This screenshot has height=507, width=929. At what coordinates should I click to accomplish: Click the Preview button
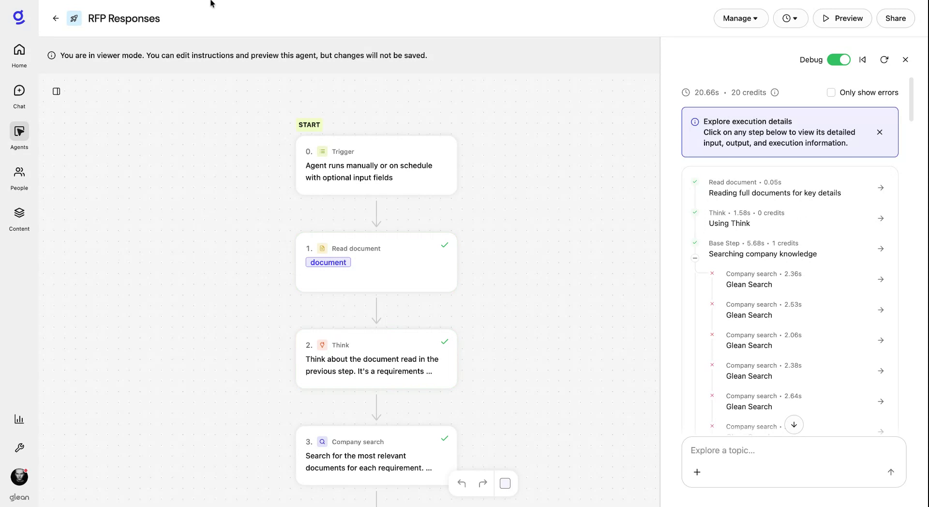click(842, 18)
